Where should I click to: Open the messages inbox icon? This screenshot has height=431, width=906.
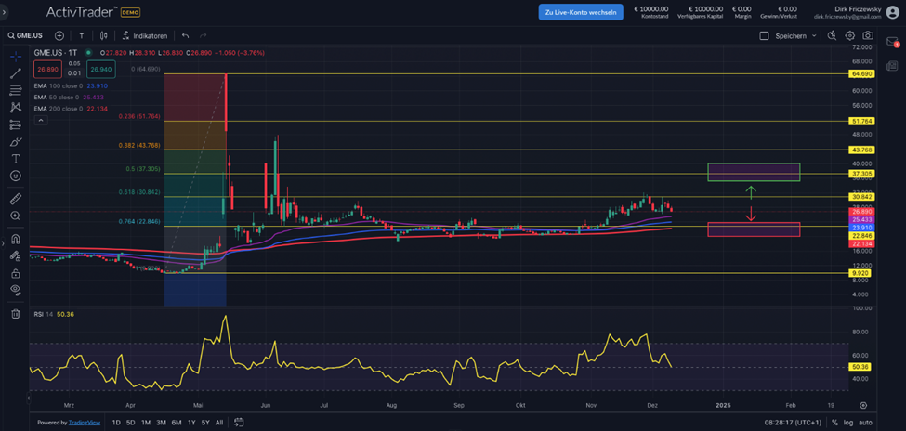(893, 42)
